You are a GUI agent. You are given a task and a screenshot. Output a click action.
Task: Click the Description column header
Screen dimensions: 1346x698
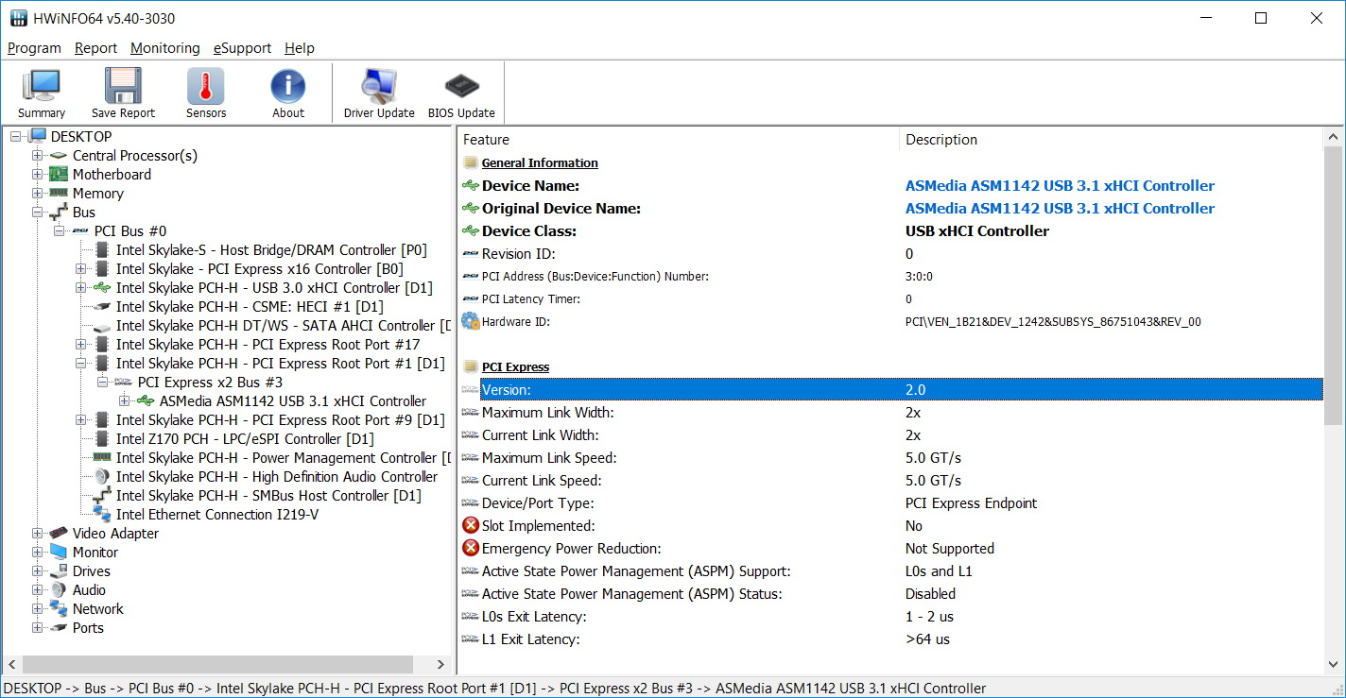(x=1112, y=140)
